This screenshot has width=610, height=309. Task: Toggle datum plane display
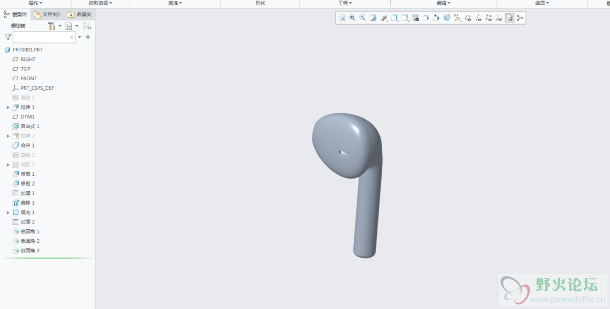(x=468, y=18)
